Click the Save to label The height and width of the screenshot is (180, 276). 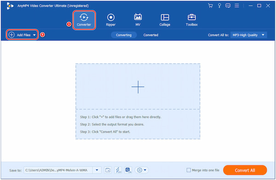point(15,170)
